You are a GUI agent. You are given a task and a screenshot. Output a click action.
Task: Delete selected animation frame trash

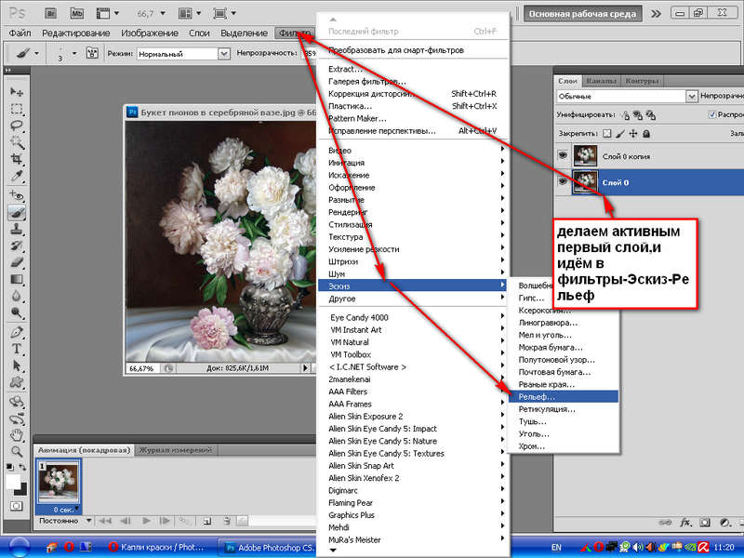(x=227, y=521)
